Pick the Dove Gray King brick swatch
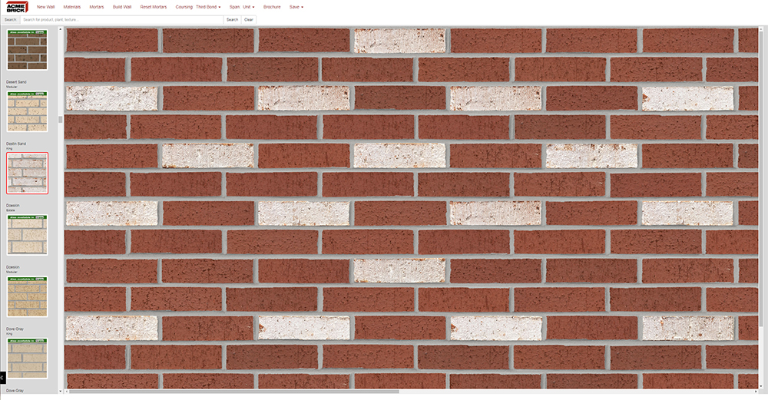The image size is (768, 400). (x=27, y=358)
